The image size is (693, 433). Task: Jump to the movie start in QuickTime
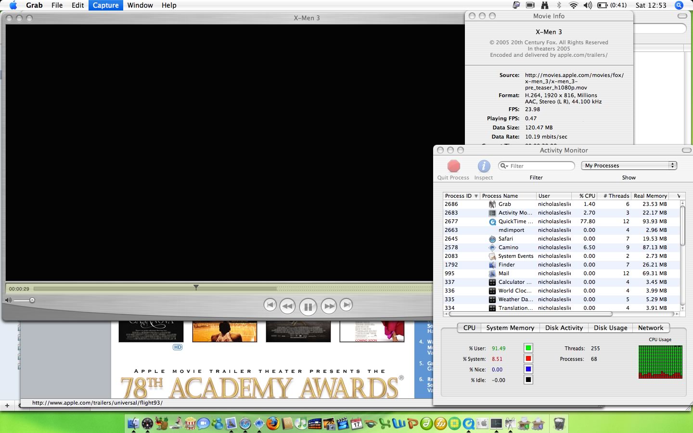(270, 305)
